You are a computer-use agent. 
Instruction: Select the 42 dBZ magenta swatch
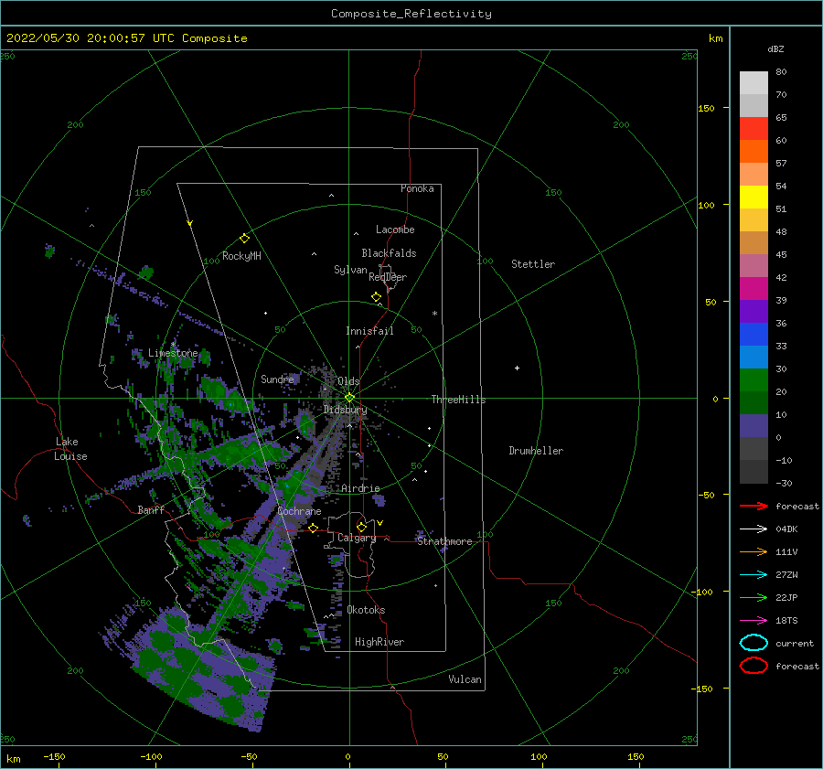[x=754, y=288]
